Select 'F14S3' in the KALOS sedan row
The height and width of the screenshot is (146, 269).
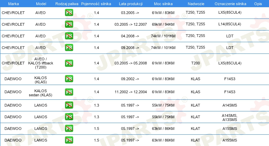click(230, 92)
